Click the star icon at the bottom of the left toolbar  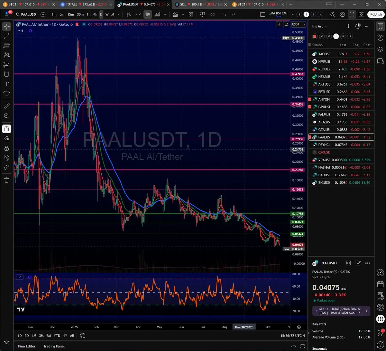[x=6, y=342]
